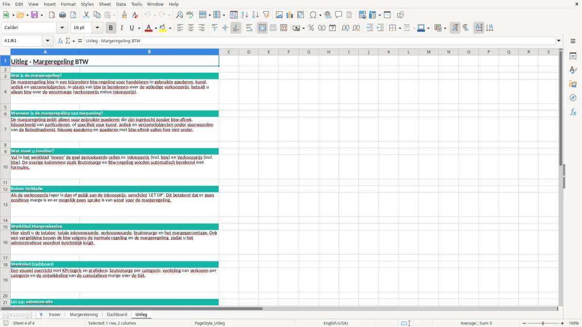The image size is (582, 327).
Task: Click Sort Ascending icon
Action: pyautogui.click(x=244, y=15)
